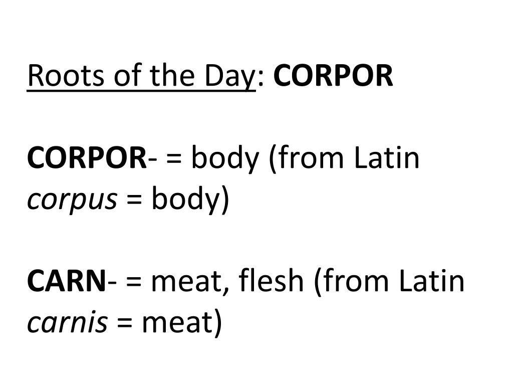513x385 pixels.
Task: Click 'meat)' on the last line
Action: click(x=182, y=324)
